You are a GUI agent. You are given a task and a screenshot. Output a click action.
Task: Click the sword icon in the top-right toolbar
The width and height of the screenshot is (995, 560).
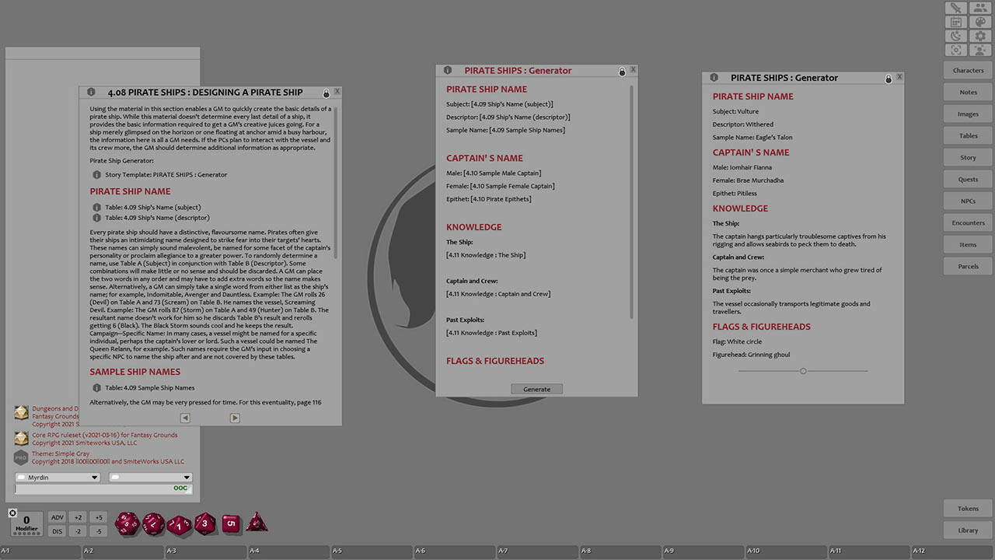tap(955, 8)
